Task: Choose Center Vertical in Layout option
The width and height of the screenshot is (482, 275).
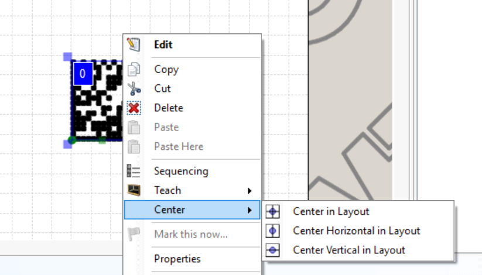Action: point(349,250)
